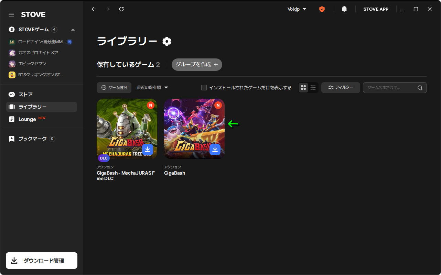Open the Lounge section in sidebar

[26, 119]
